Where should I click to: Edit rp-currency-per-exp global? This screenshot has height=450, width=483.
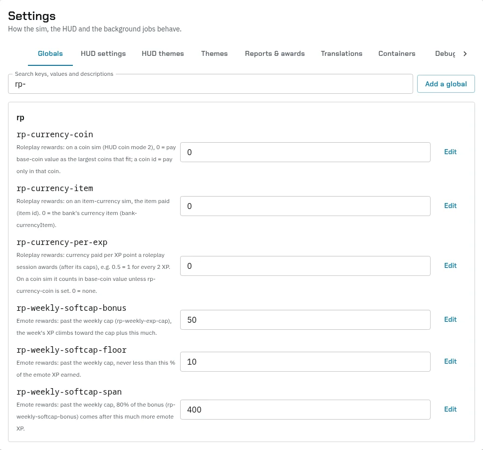[450, 265]
